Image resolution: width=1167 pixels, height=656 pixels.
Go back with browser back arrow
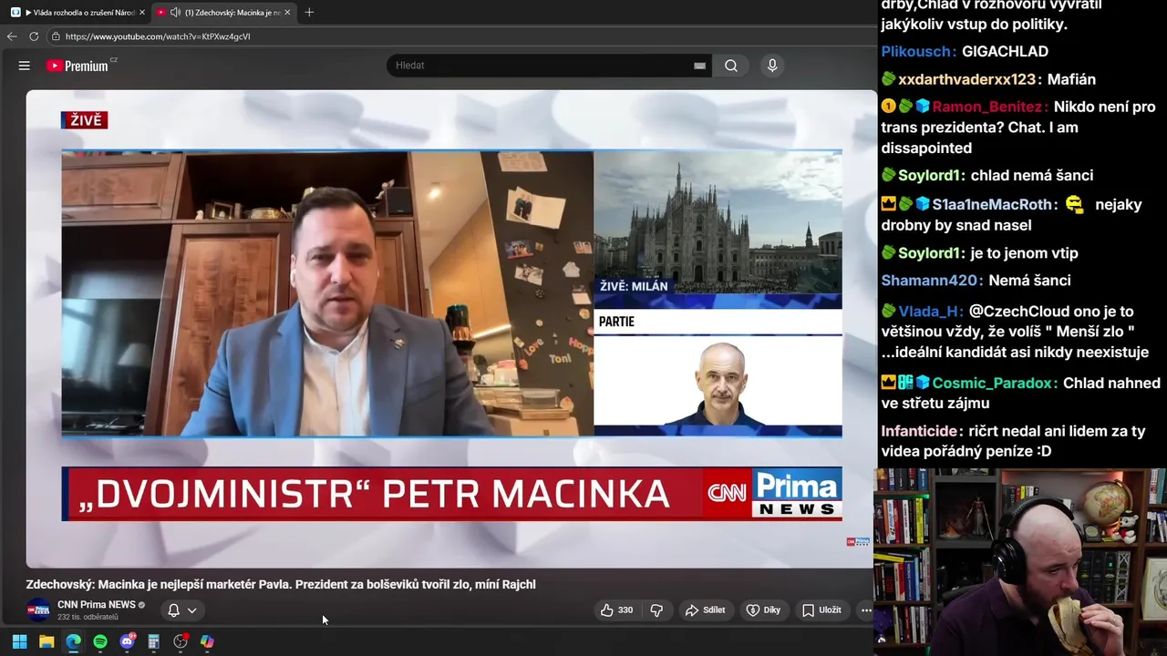12,36
